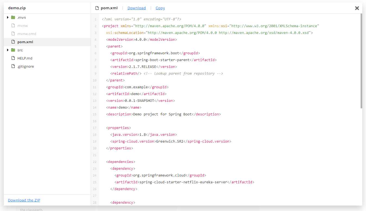This screenshot has height=211, width=366.
Task: Download the pom.xml file
Action: pyautogui.click(x=137, y=8)
